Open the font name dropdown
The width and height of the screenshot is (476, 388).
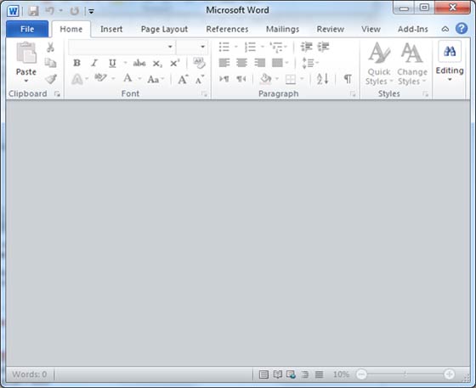pos(170,47)
